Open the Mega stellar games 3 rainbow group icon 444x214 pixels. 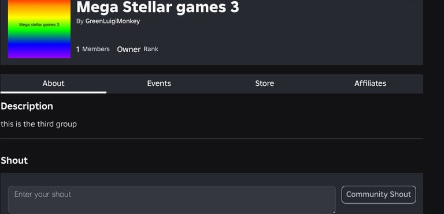coord(39,29)
